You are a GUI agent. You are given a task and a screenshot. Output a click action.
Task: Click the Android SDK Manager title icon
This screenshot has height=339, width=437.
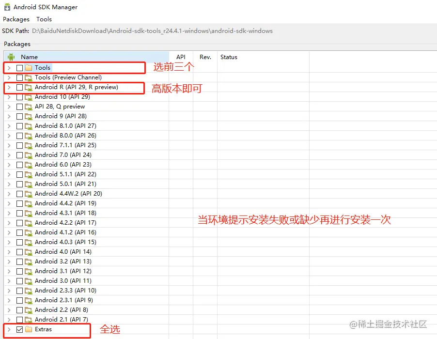[7, 7]
